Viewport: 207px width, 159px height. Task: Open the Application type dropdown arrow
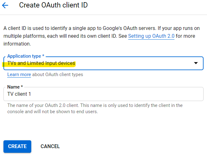coord(196,63)
